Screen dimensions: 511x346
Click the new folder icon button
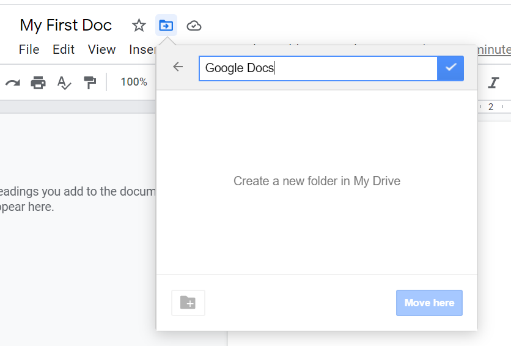(188, 303)
